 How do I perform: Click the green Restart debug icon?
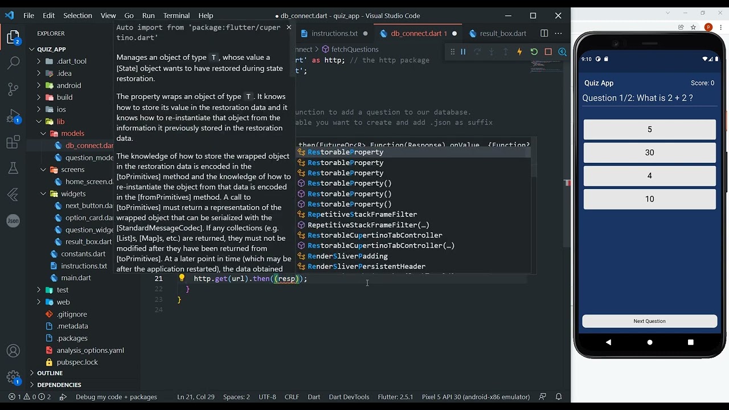(534, 52)
